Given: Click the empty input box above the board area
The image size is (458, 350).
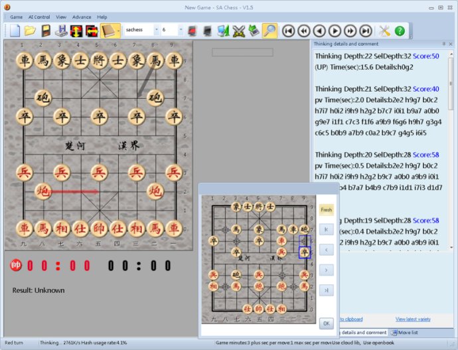Looking at the screenshot, I should point(242,52).
